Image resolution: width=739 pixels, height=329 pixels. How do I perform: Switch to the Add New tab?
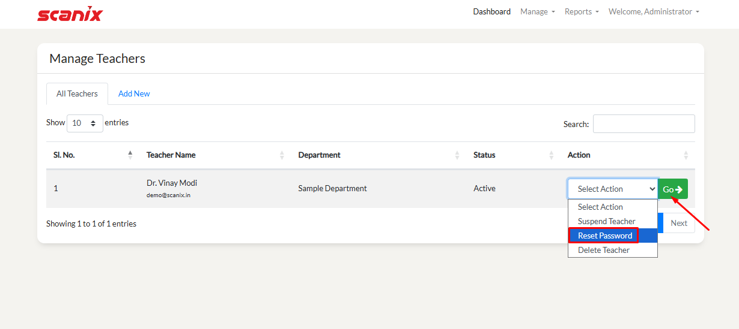pos(134,93)
